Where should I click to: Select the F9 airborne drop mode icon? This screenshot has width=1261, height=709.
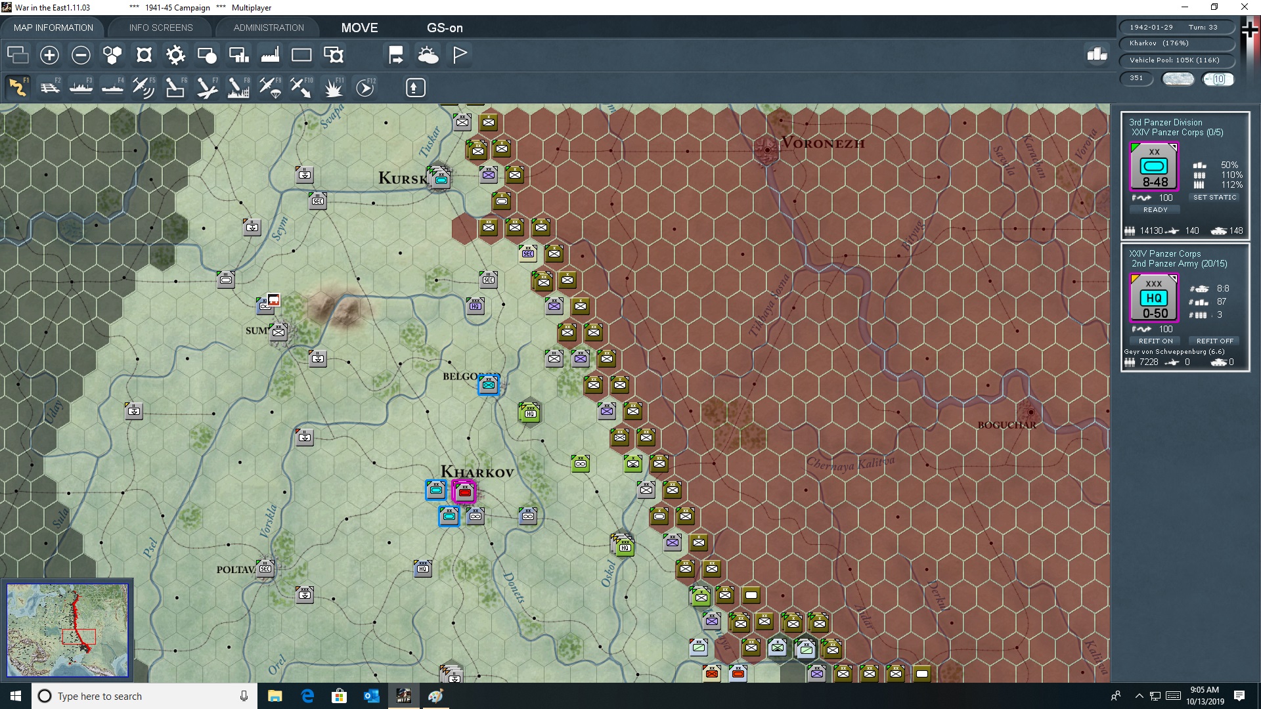(x=269, y=87)
